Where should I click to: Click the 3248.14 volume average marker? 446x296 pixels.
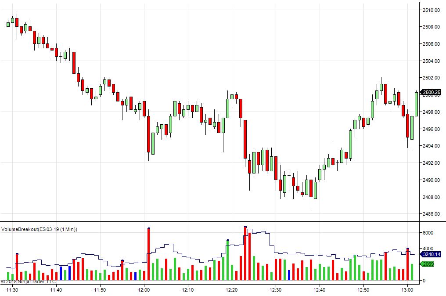pyautogui.click(x=431, y=254)
